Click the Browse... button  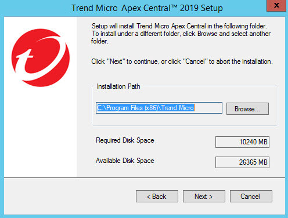click(x=247, y=109)
